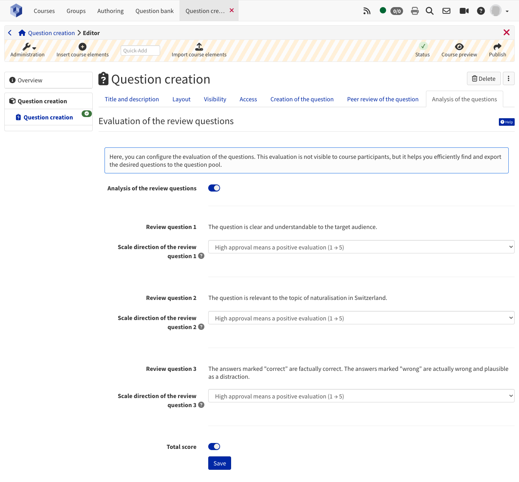This screenshot has height=482, width=519.
Task: Click the Save button
Action: (x=219, y=463)
